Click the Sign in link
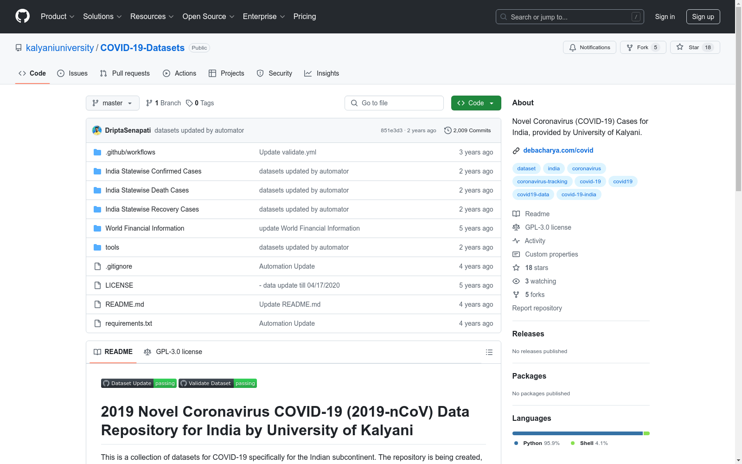742x464 pixels. pyautogui.click(x=665, y=17)
